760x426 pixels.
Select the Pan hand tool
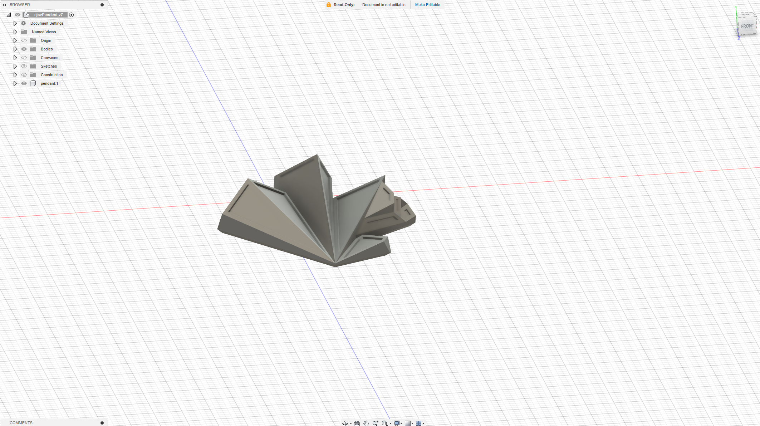pyautogui.click(x=366, y=423)
